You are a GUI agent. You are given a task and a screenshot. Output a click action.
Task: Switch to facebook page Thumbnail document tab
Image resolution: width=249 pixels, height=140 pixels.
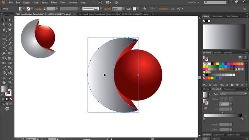coord(114,14)
